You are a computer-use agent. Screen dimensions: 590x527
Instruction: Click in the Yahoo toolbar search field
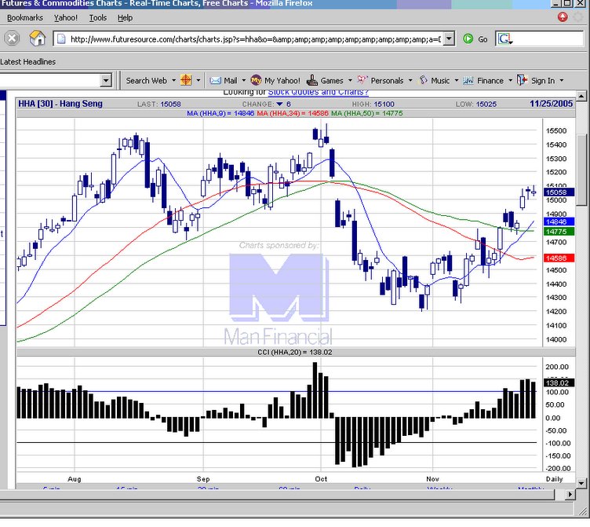point(50,81)
